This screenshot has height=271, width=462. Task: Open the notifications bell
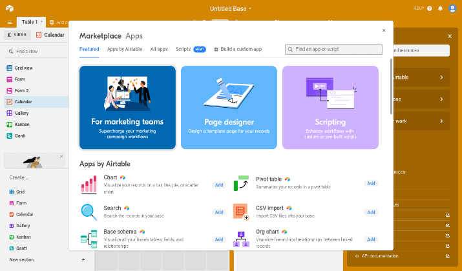(x=440, y=8)
